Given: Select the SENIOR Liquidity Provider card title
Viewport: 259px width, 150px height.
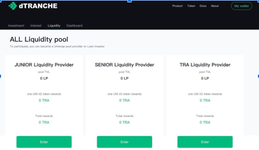Looking at the screenshot, I should click(x=124, y=65).
